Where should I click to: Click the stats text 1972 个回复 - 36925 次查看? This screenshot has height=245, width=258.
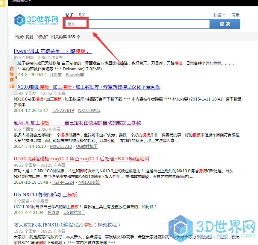[40, 231]
